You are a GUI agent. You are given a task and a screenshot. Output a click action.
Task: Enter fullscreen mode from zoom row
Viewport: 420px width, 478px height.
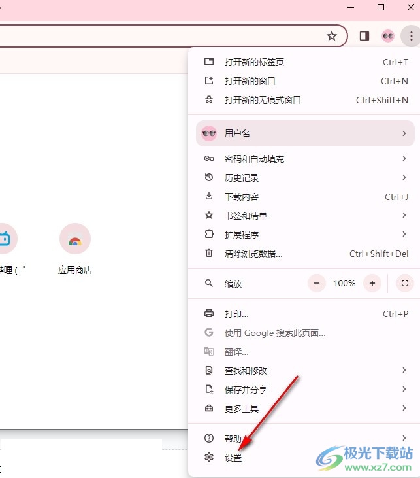coord(405,283)
